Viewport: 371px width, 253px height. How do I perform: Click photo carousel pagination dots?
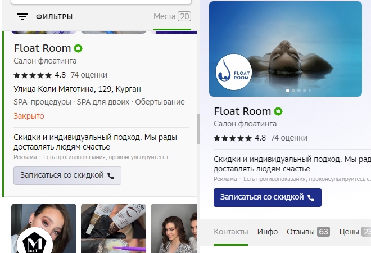pos(297,90)
